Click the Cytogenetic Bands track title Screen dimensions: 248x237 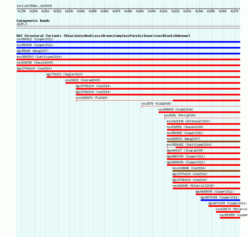click(x=33, y=21)
